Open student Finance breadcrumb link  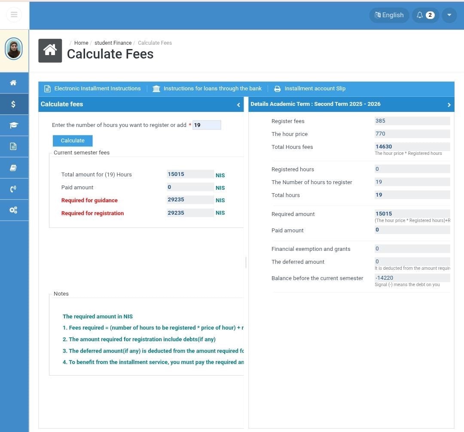(x=113, y=43)
